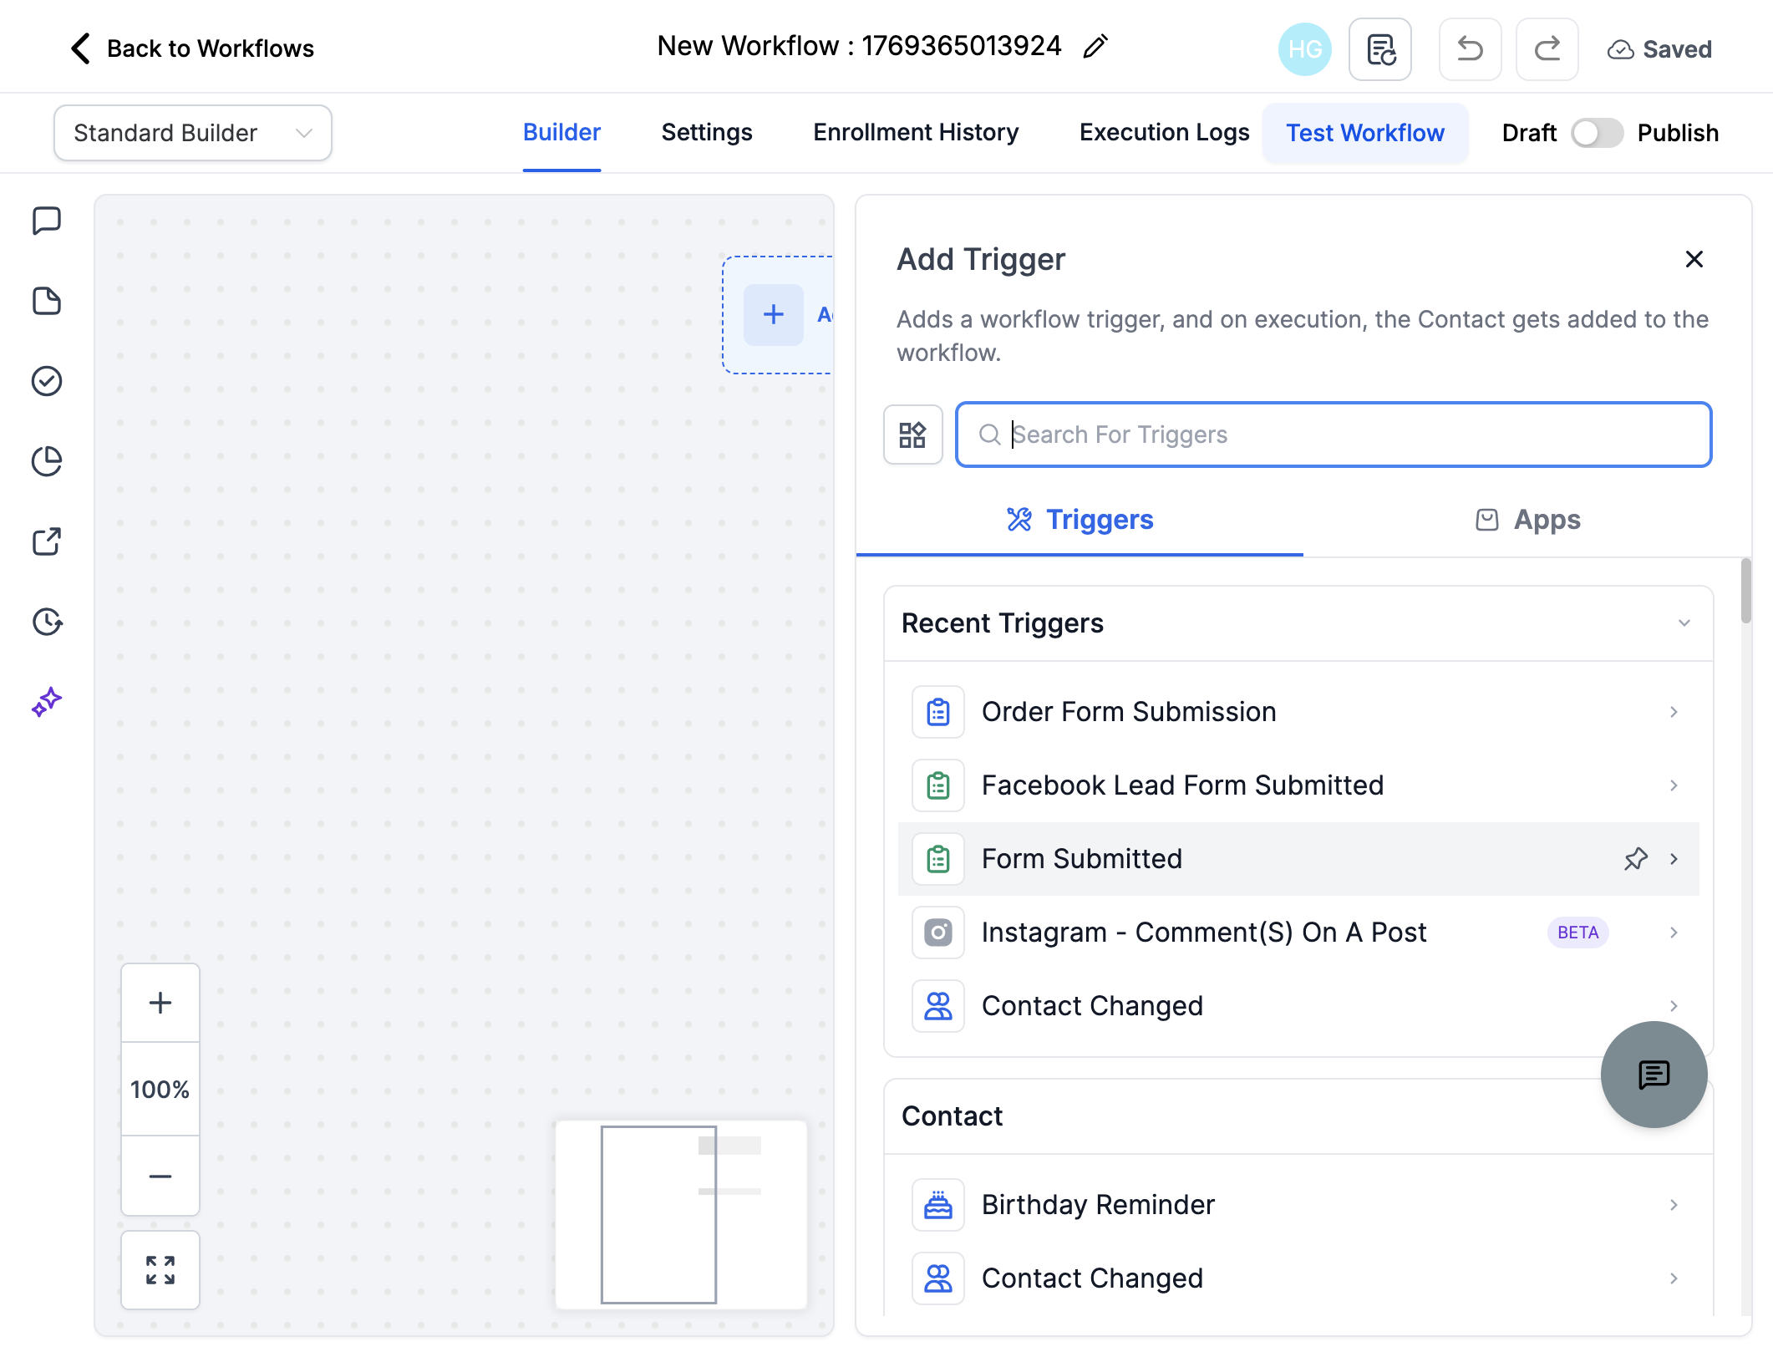The height and width of the screenshot is (1357, 1773).
Task: Open the floating chat support button
Action: (x=1654, y=1075)
